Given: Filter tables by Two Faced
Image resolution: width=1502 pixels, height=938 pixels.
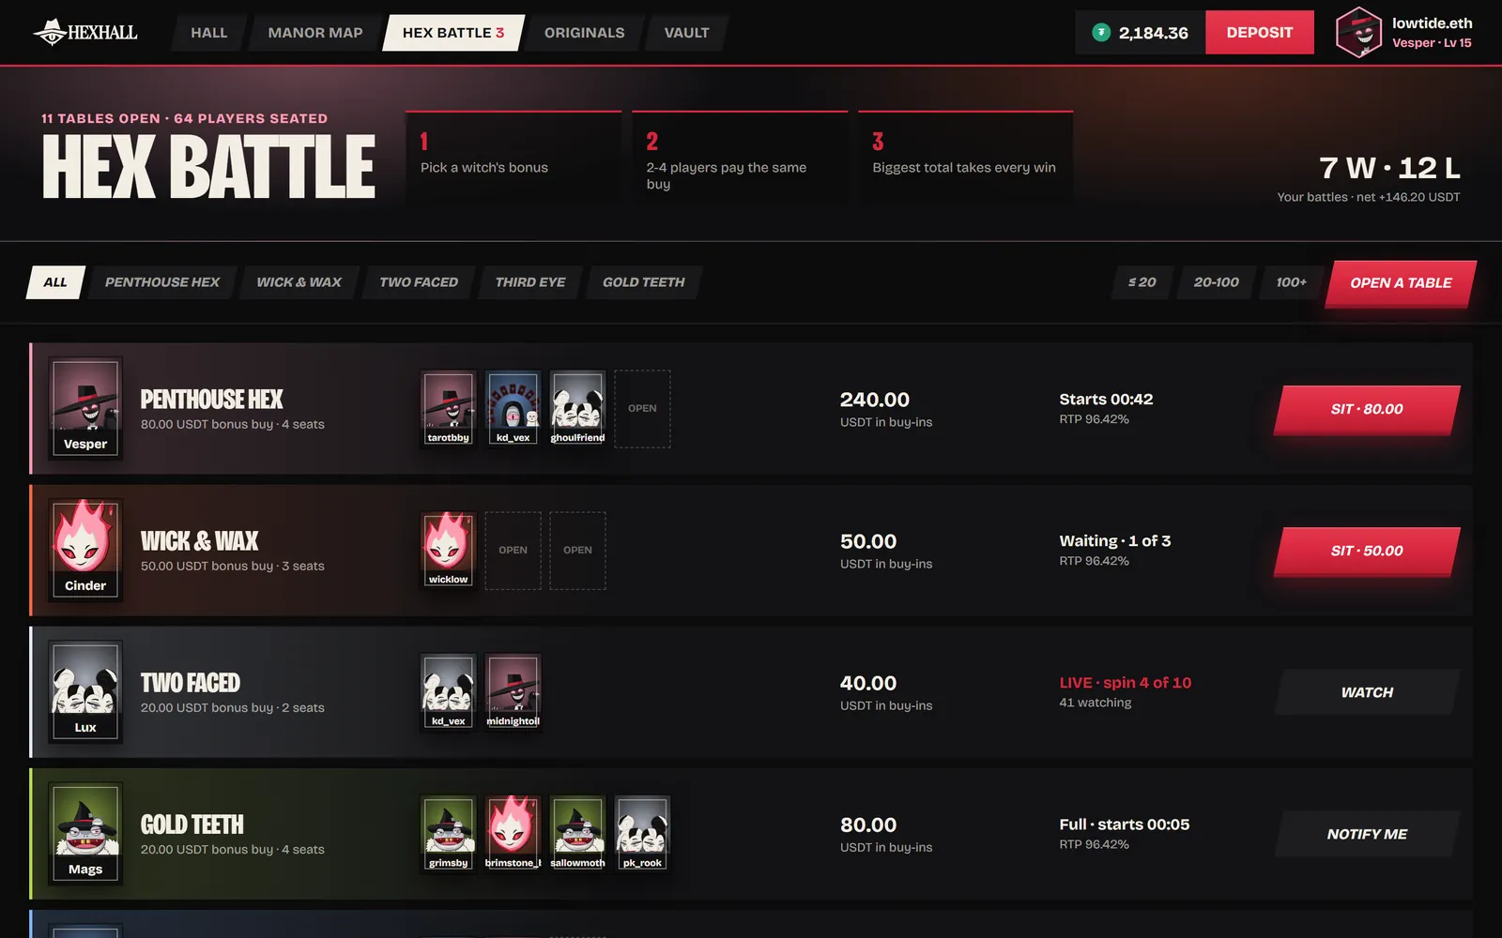Looking at the screenshot, I should (x=419, y=282).
